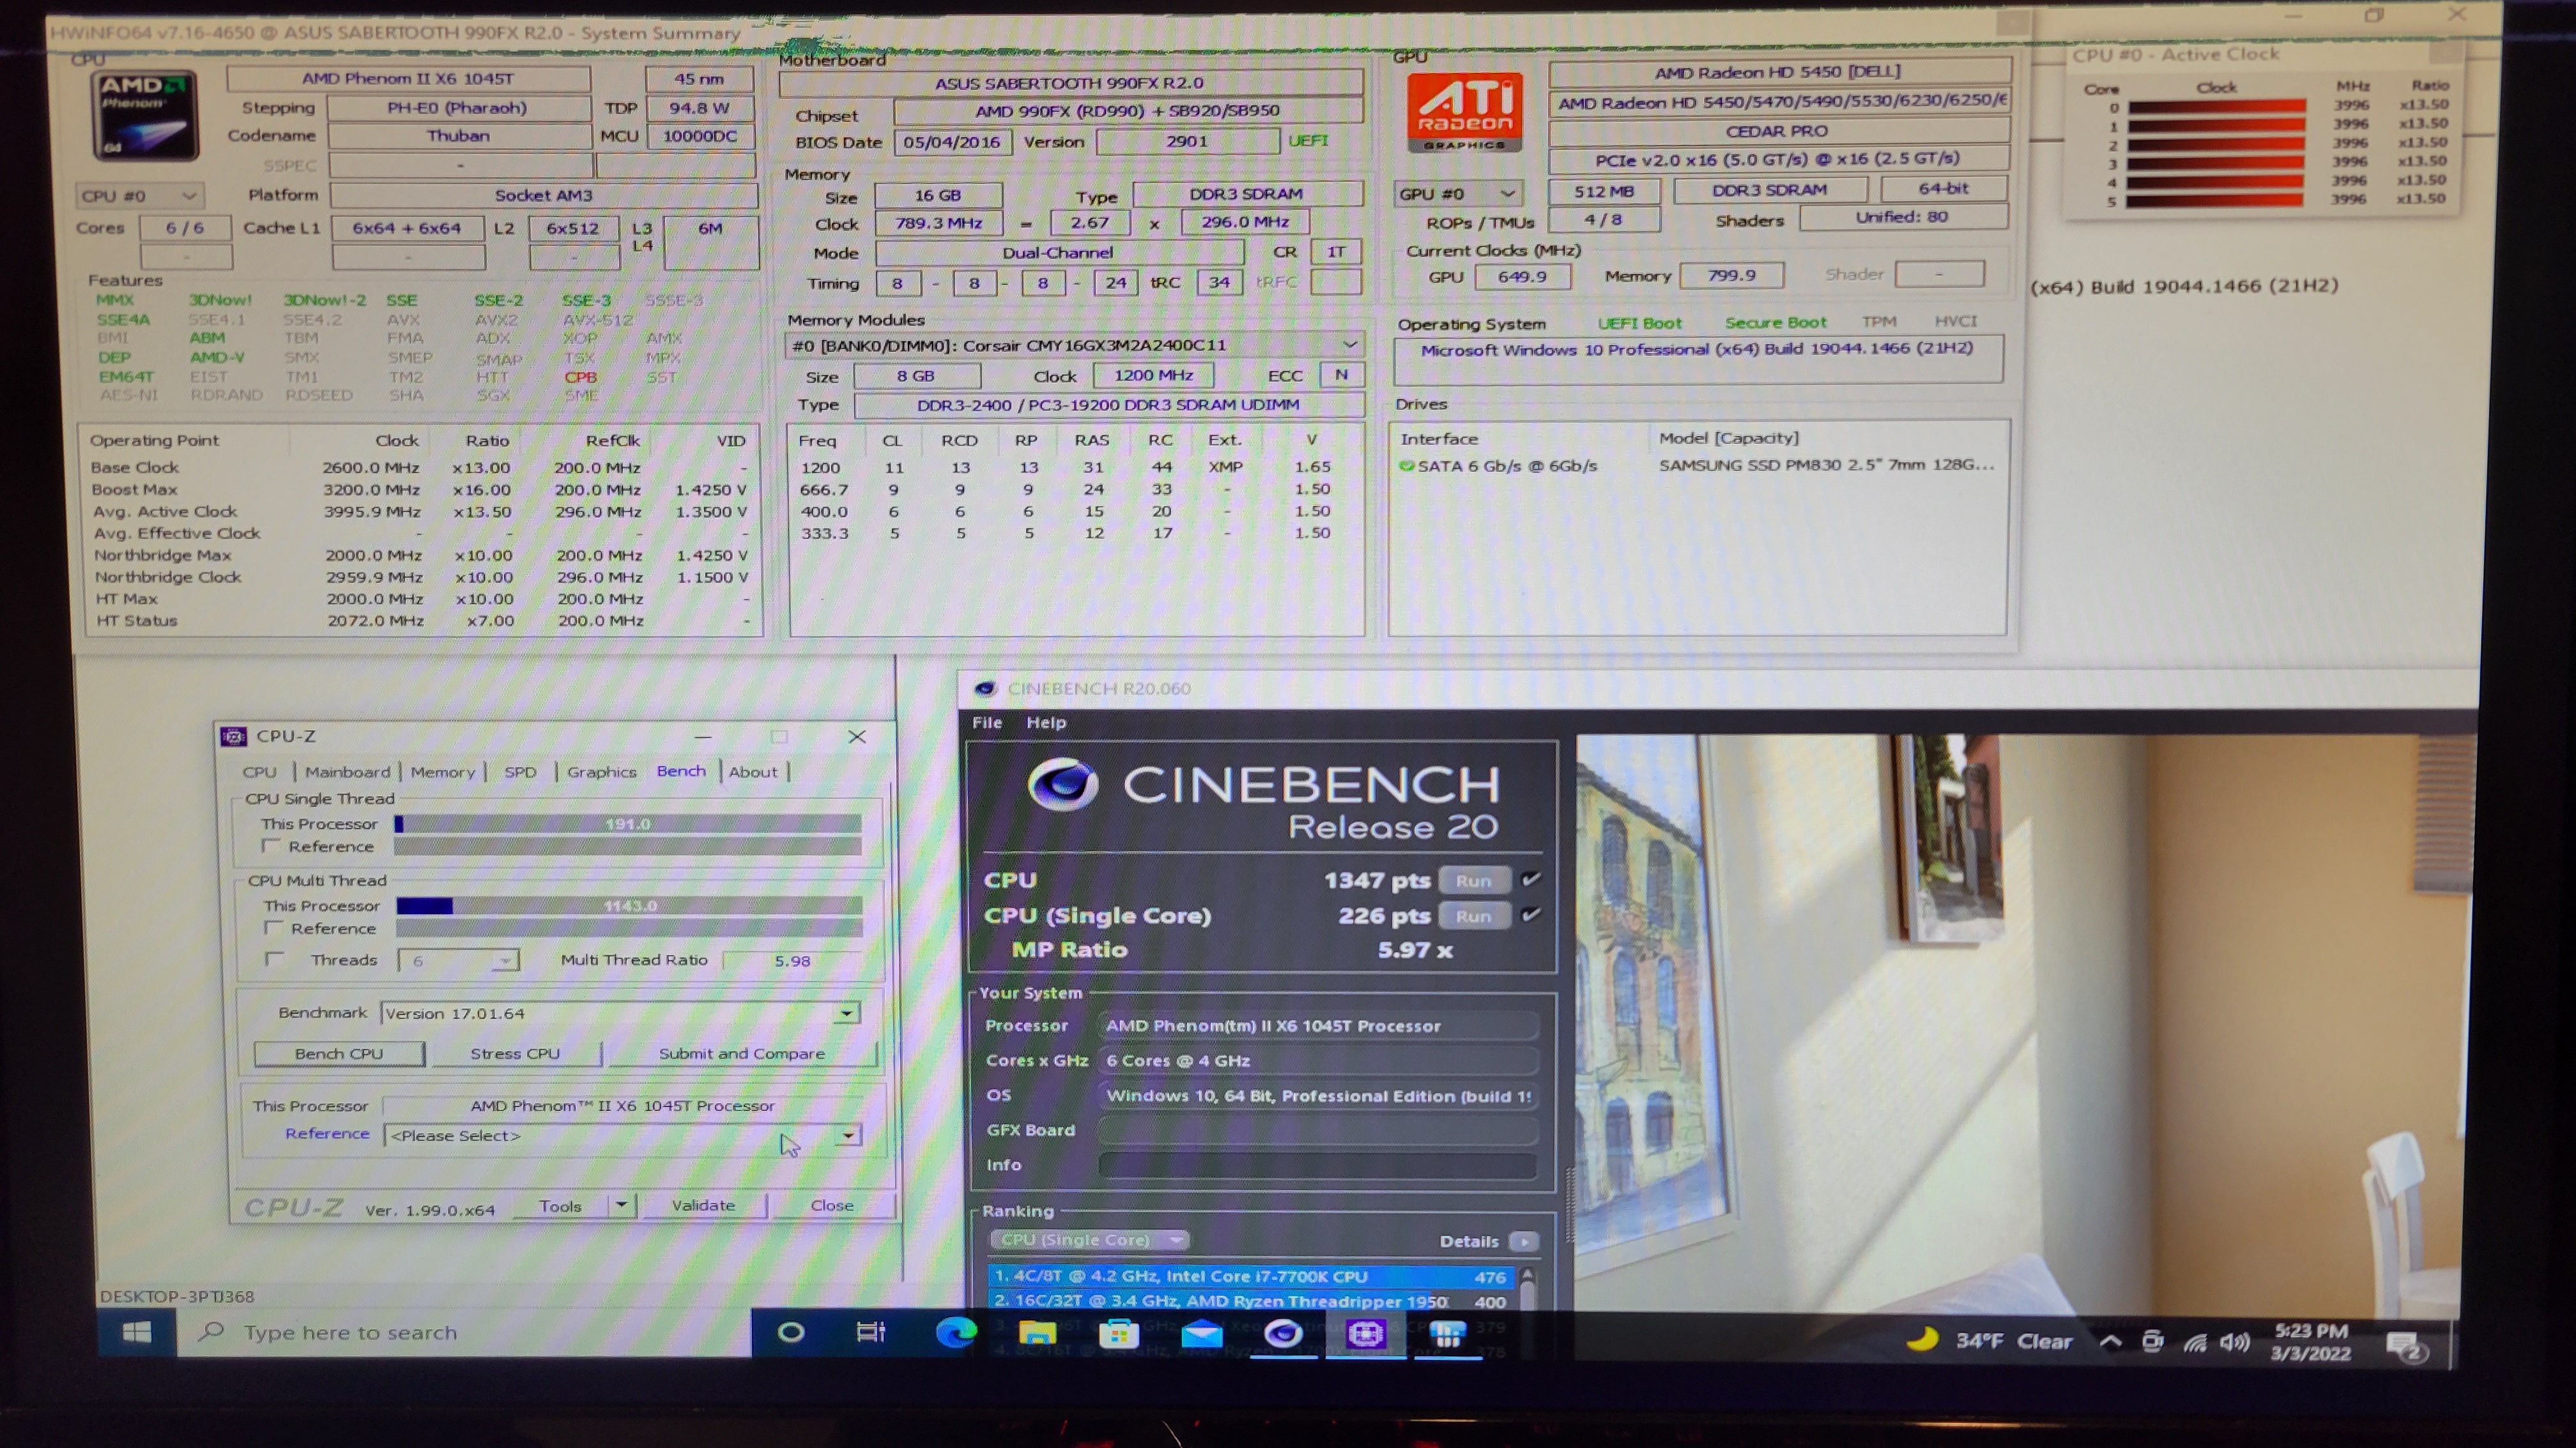2576x1448 pixels.
Task: Switch to CPU-Z via its taskbar icon
Action: click(x=1365, y=1333)
